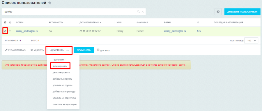The image size is (262, 111).
Task: Choose добавить в структуру option
Action: [x=64, y=92]
